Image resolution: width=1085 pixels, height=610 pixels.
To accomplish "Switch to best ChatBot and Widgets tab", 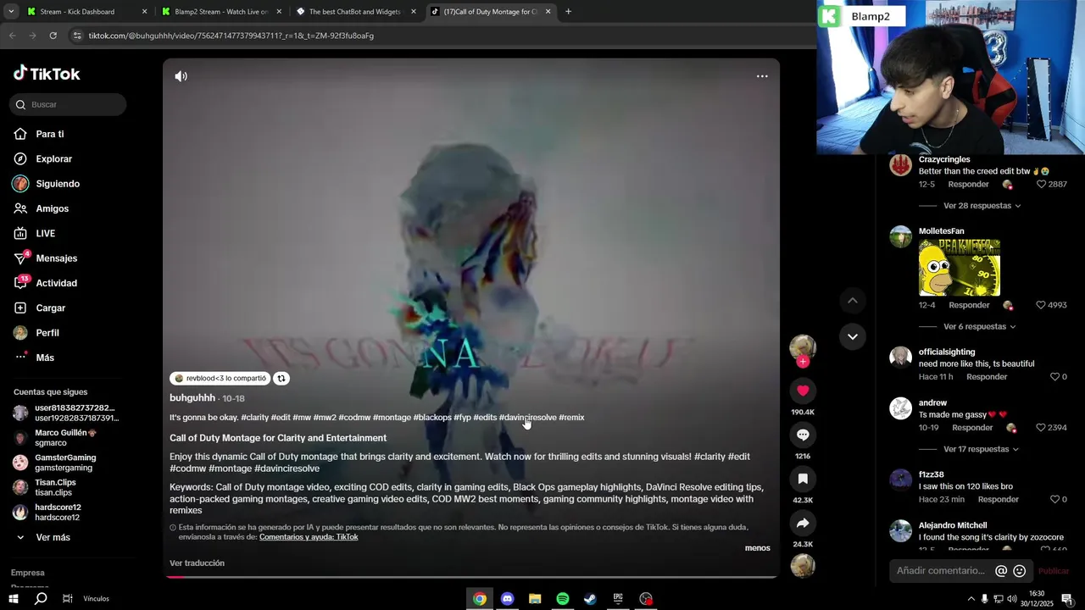I will pyautogui.click(x=354, y=12).
